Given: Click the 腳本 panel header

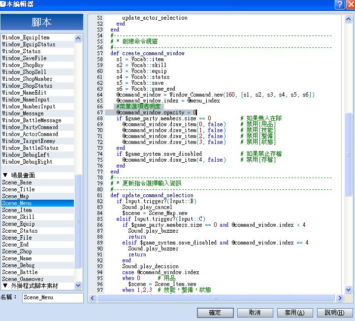Looking at the screenshot, I should [42, 22].
